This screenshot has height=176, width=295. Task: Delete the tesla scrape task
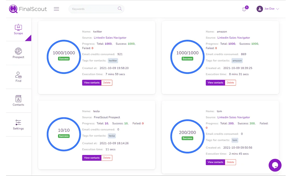tap(107, 158)
